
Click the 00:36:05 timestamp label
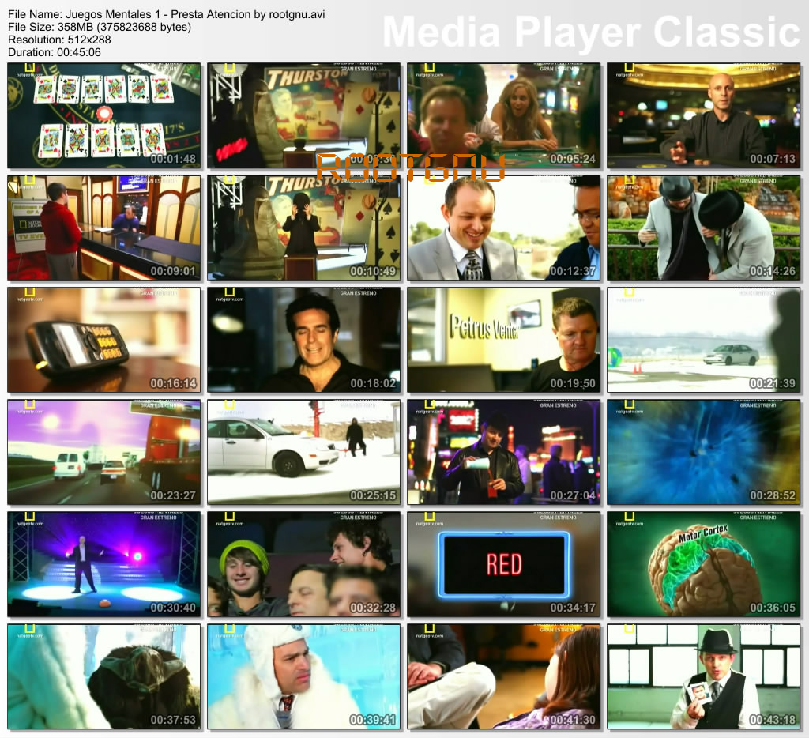click(x=773, y=608)
